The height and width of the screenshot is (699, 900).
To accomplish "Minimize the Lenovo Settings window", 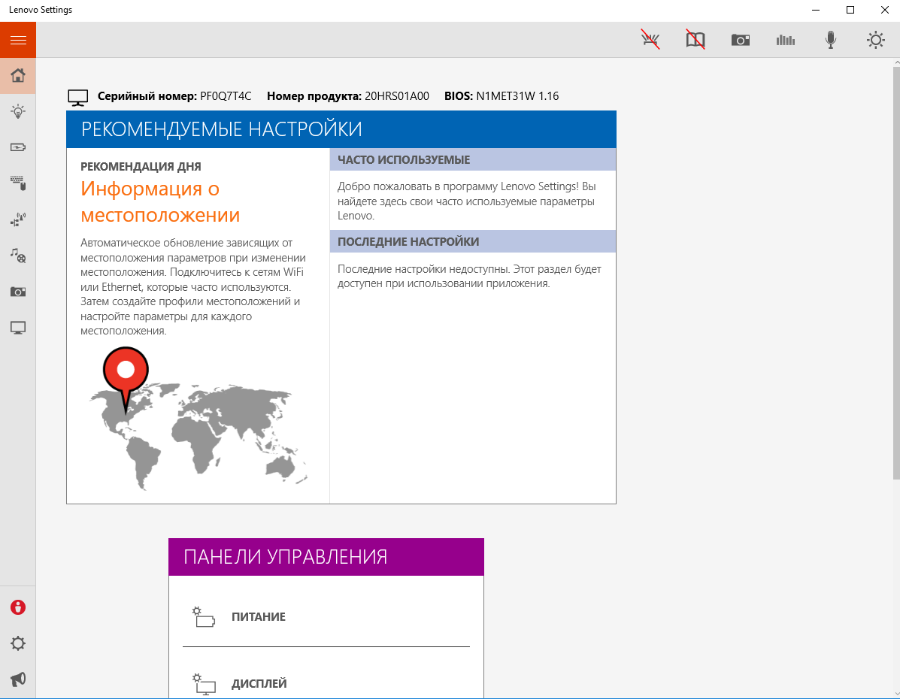I will pyautogui.click(x=816, y=10).
